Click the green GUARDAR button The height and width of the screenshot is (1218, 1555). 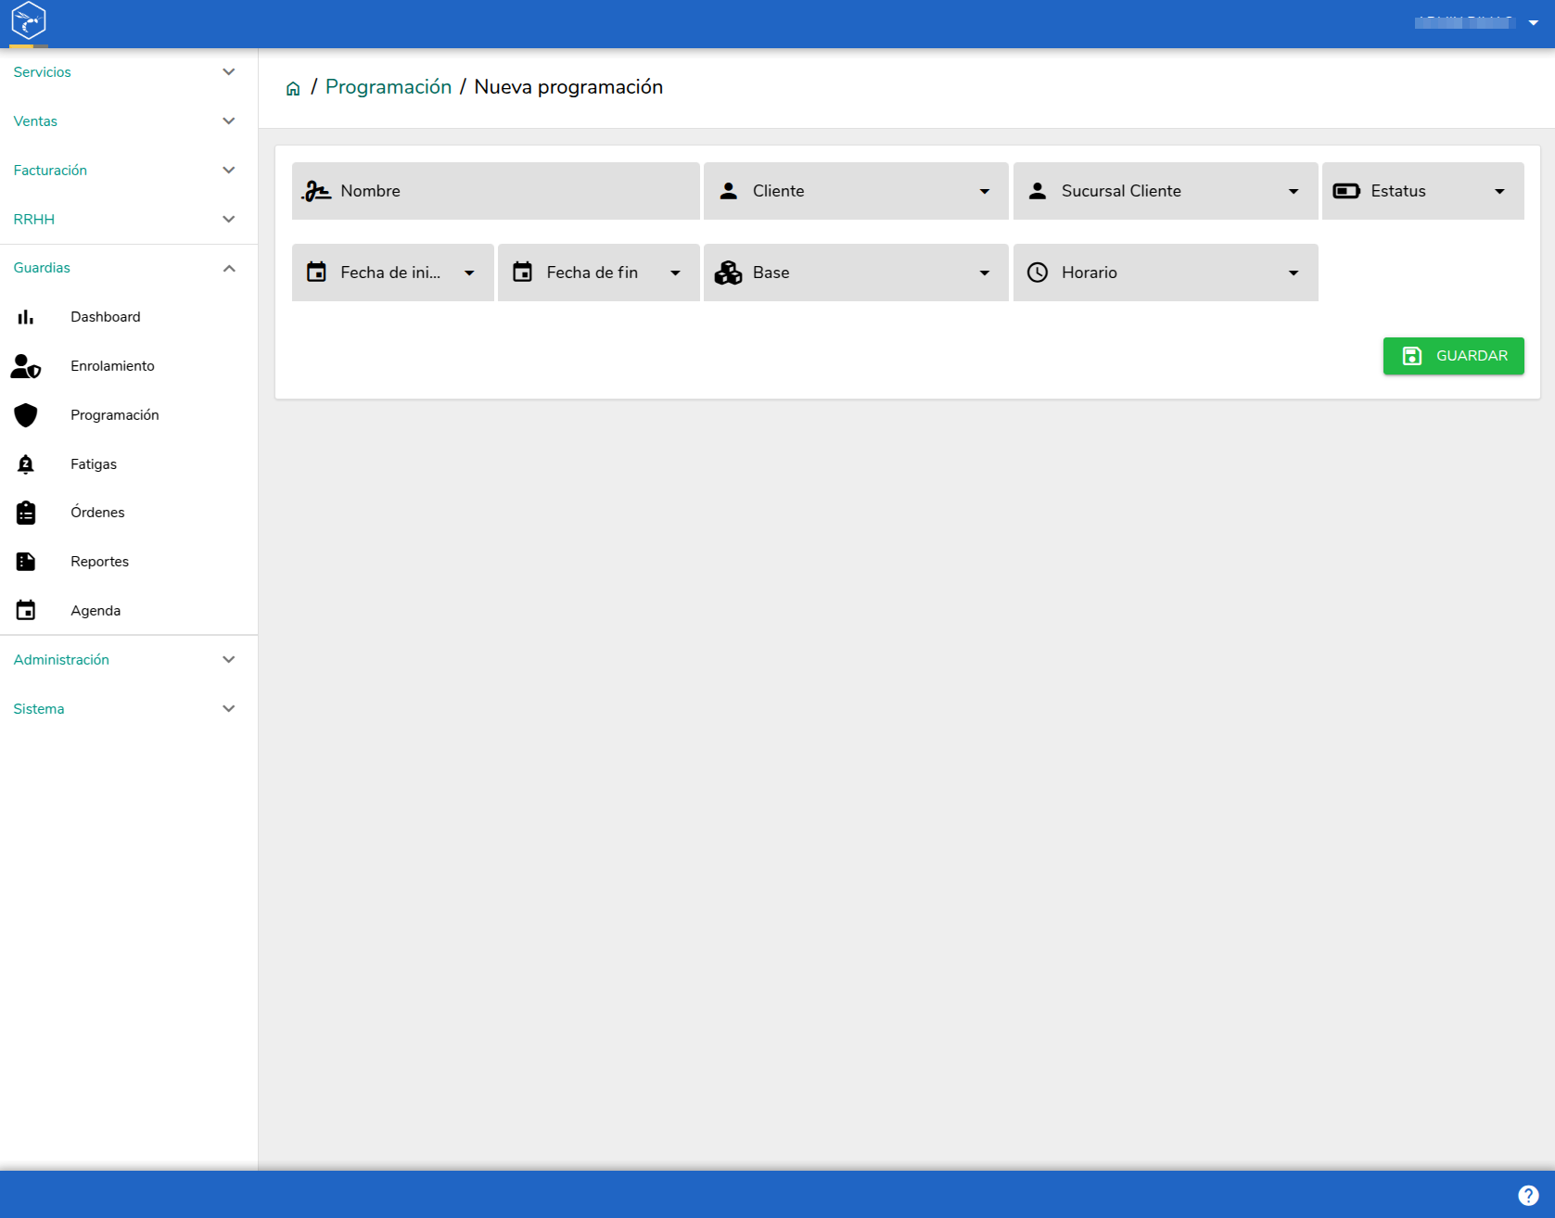click(x=1453, y=356)
